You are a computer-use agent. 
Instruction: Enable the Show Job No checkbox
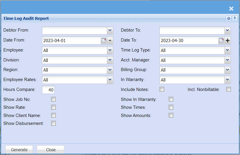53,99
